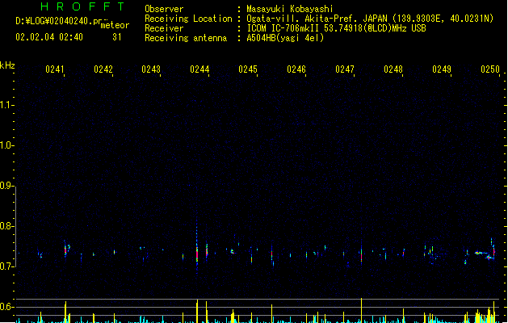
Task: Click the meteor echo just after 0247
Action: tap(362, 255)
